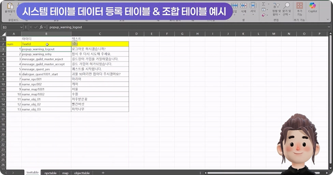
Task: Open the Copilot pane from the ribbon
Action: pyautogui.click(x=312, y=6)
